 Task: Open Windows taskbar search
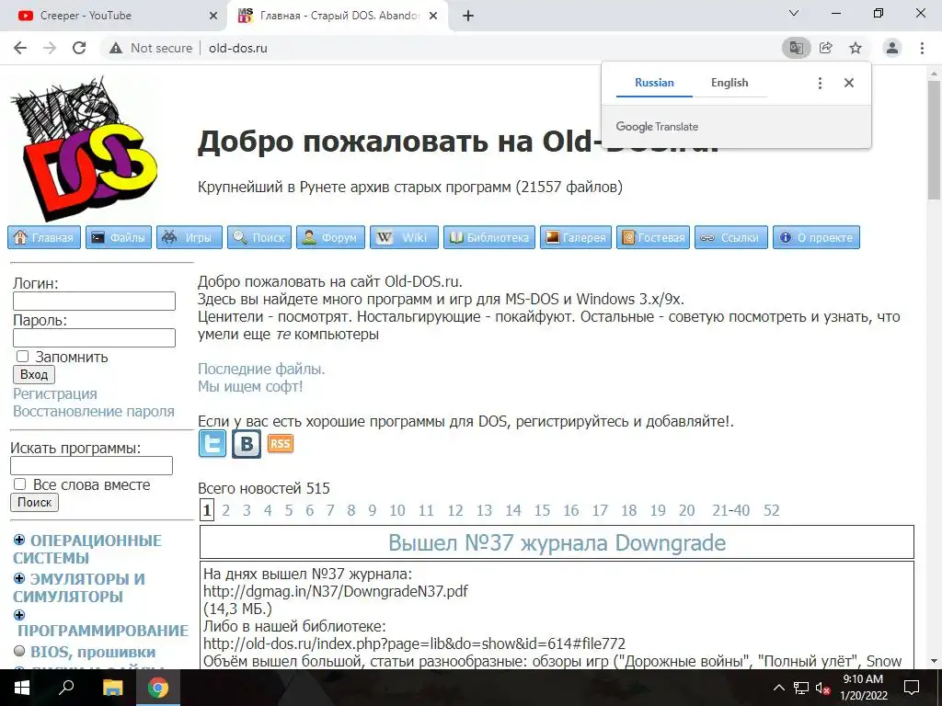tap(66, 688)
